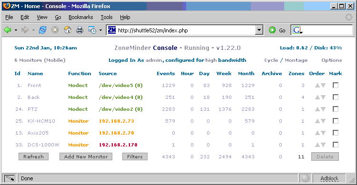Mark the KX-HCM10 monitor checkbox
The width and height of the screenshot is (357, 185).
click(x=336, y=121)
